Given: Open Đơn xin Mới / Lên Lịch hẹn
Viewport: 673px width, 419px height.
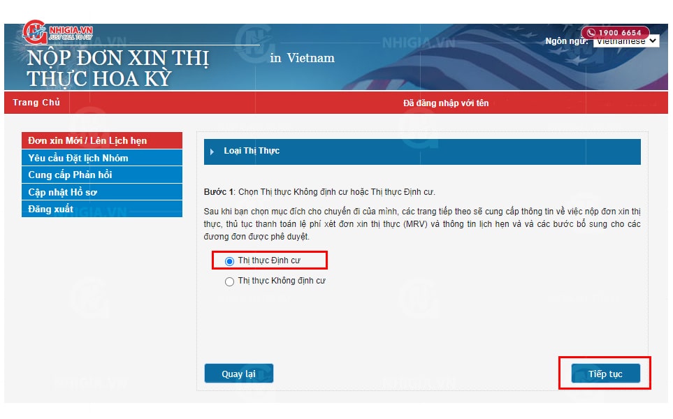Looking at the screenshot, I should [87, 141].
